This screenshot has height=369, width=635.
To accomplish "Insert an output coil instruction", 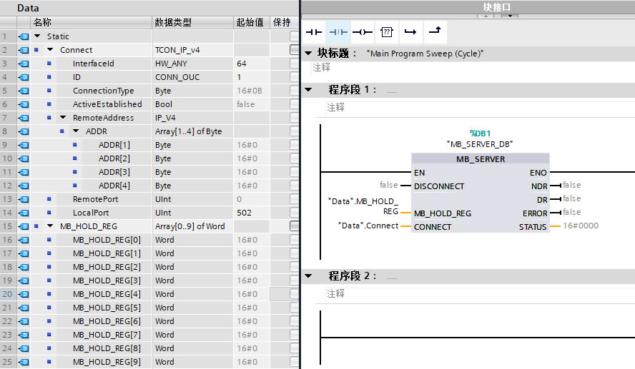I will 363,32.
